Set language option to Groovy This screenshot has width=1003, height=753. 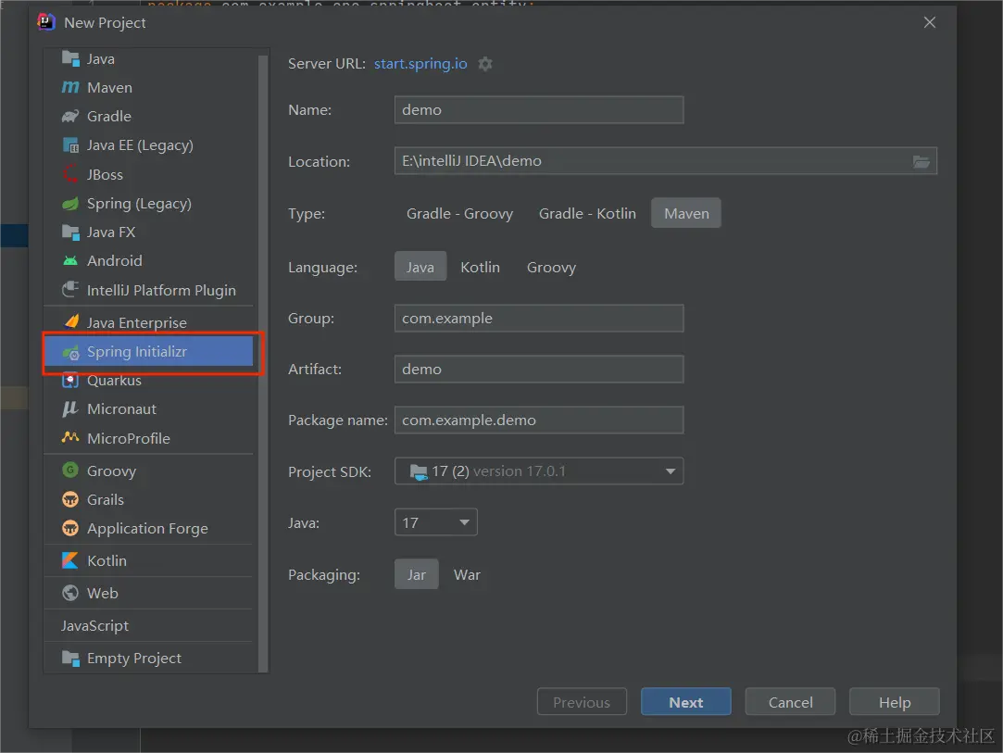[x=551, y=267]
